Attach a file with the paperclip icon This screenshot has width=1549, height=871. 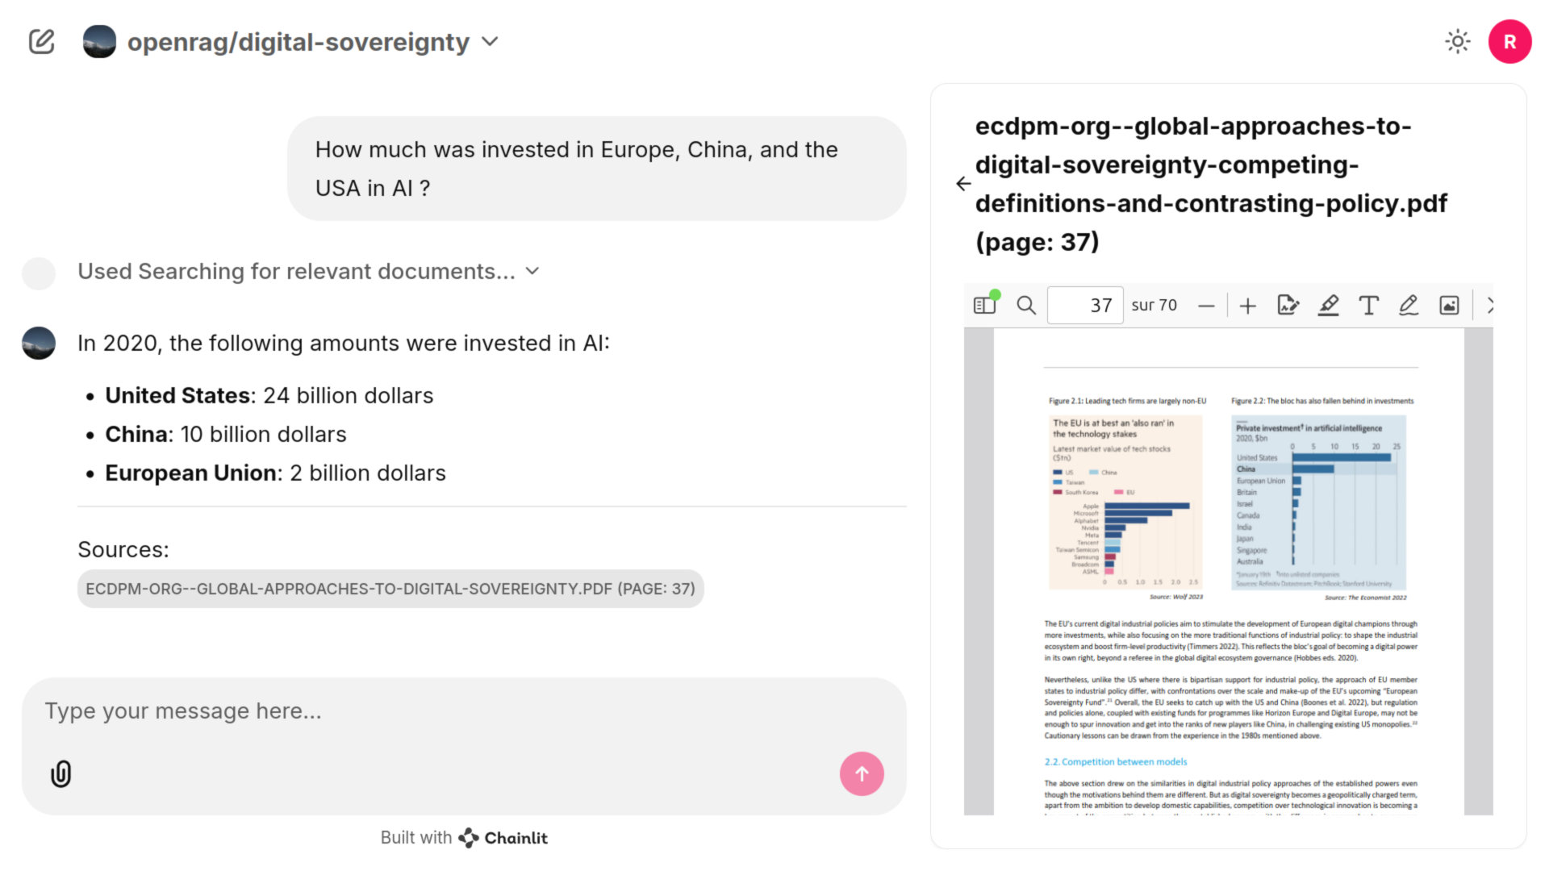61,774
